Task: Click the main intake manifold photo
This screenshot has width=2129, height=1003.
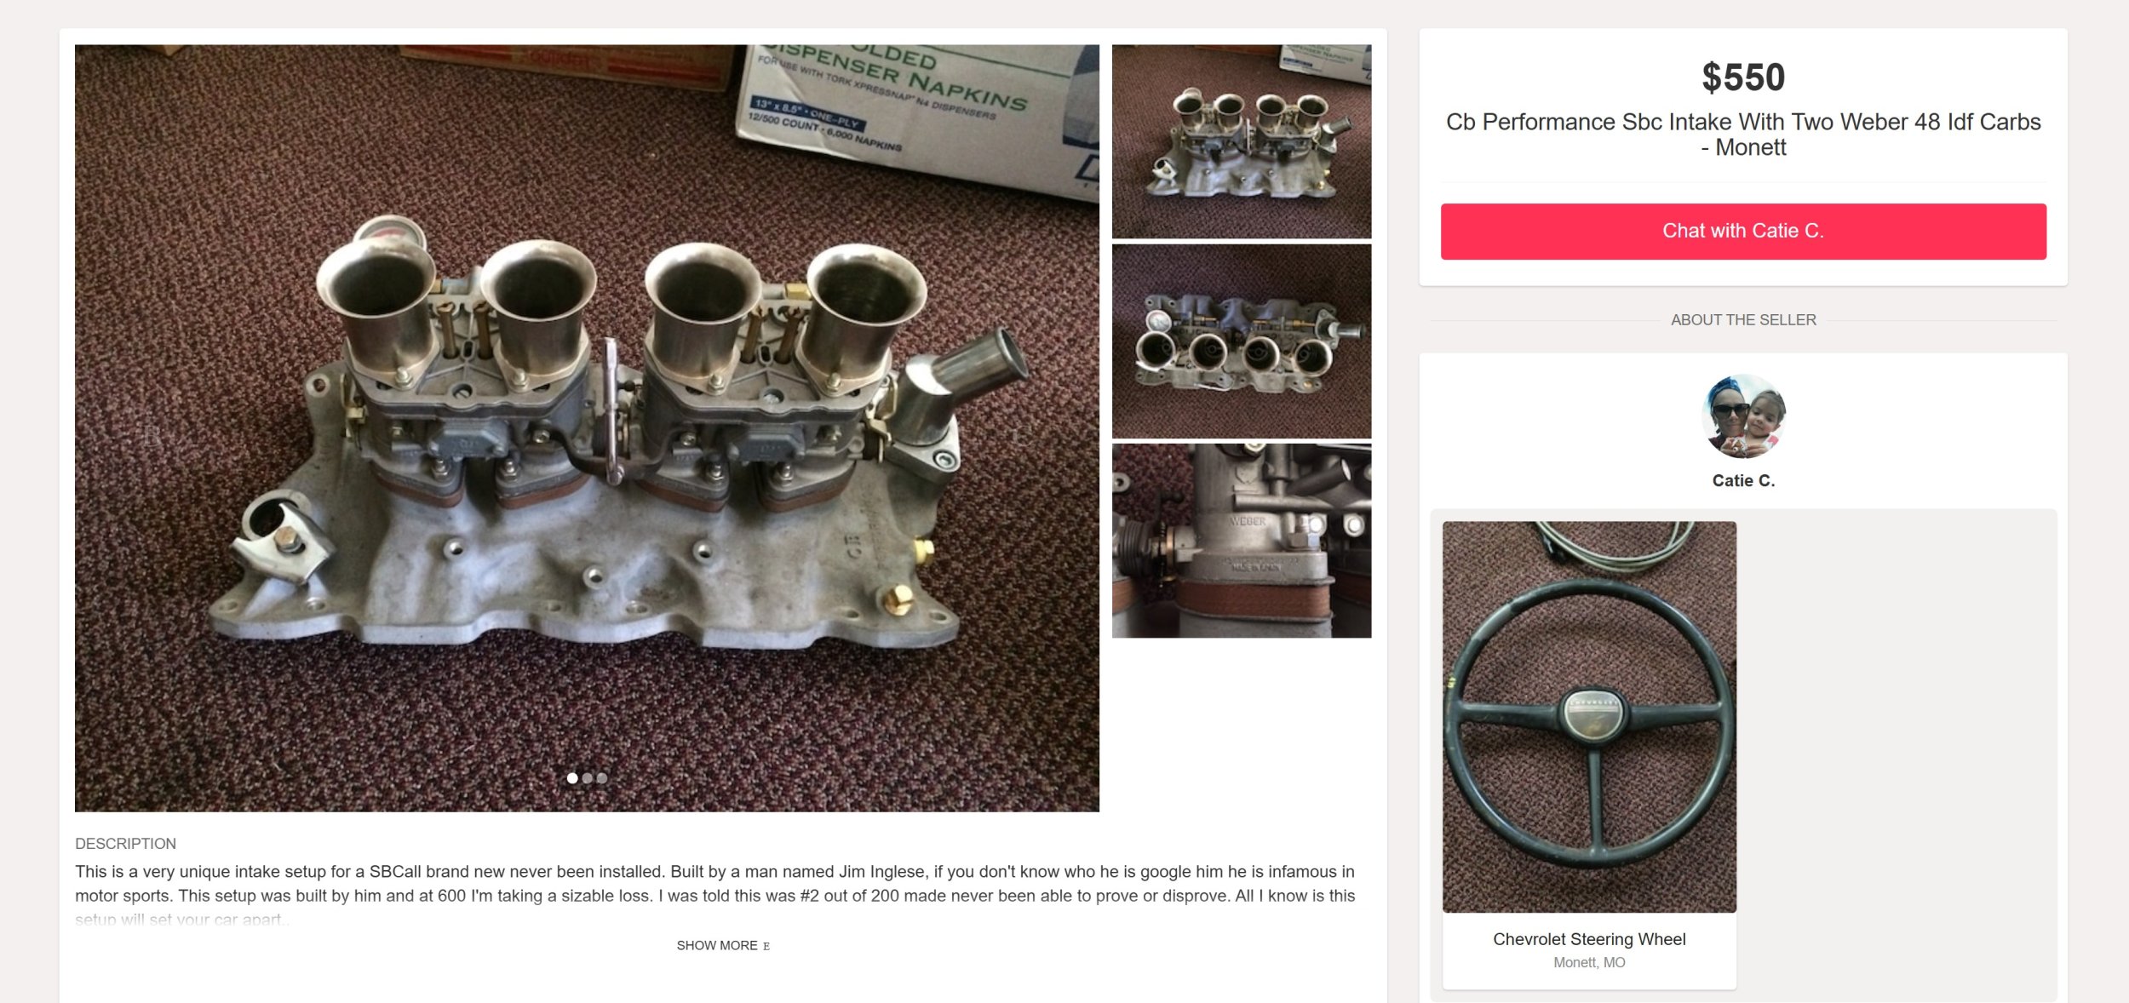Action: [587, 428]
